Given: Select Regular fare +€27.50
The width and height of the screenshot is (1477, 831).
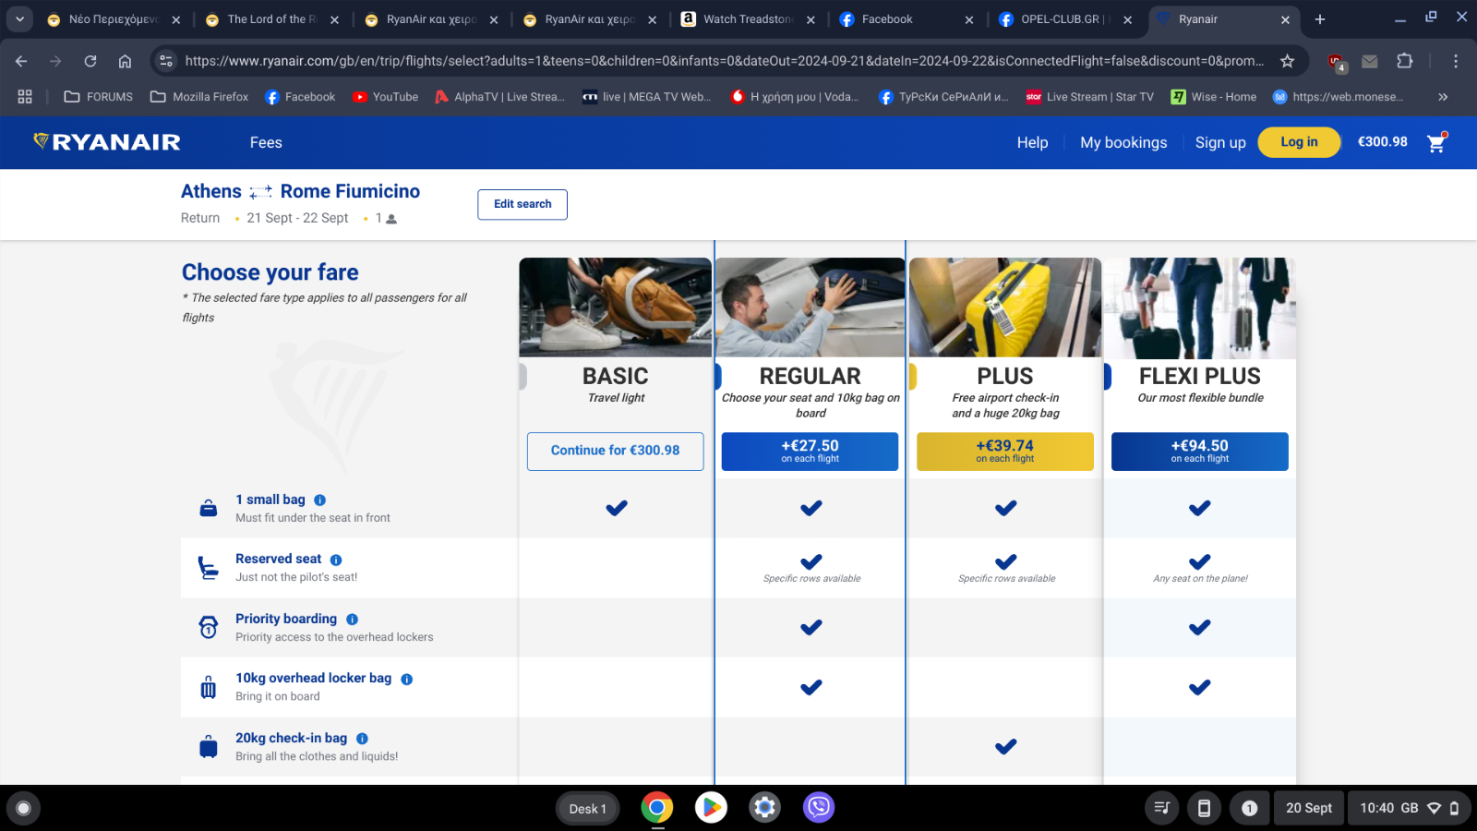Looking at the screenshot, I should click(x=810, y=451).
